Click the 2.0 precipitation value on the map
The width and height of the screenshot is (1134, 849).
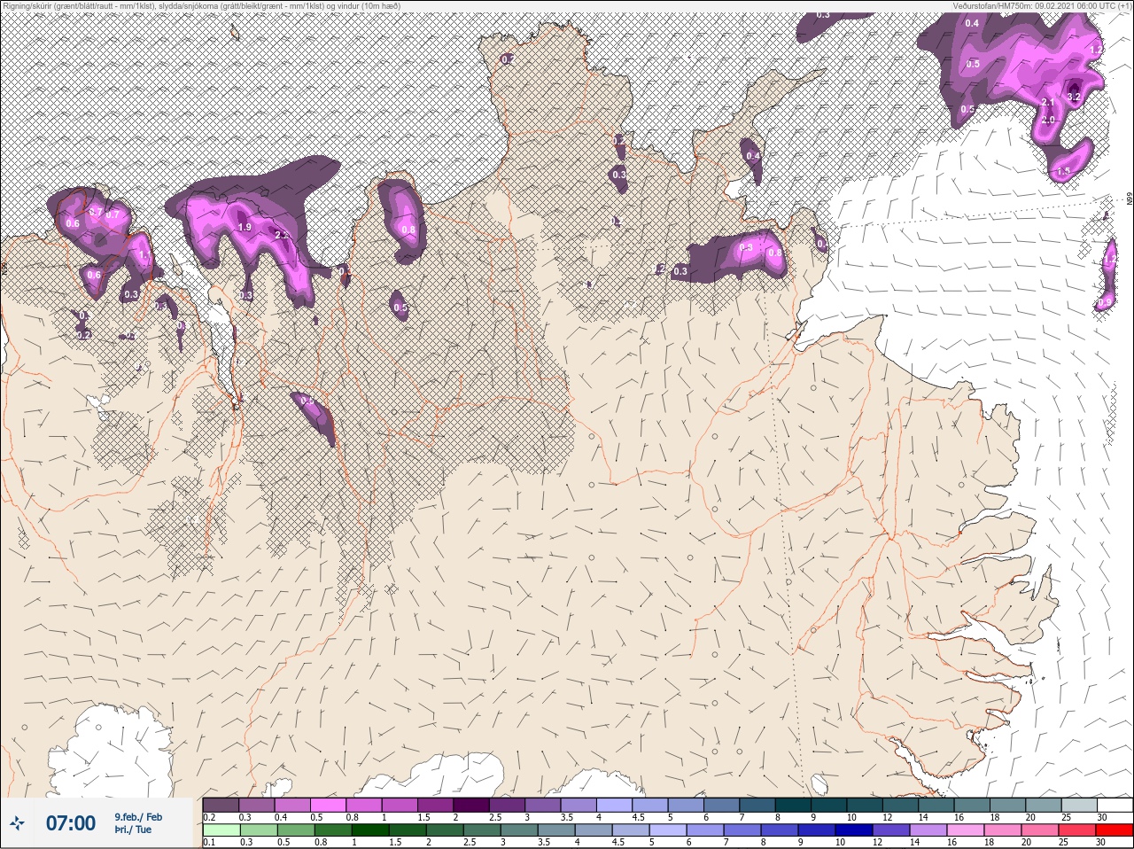pyautogui.click(x=1048, y=120)
